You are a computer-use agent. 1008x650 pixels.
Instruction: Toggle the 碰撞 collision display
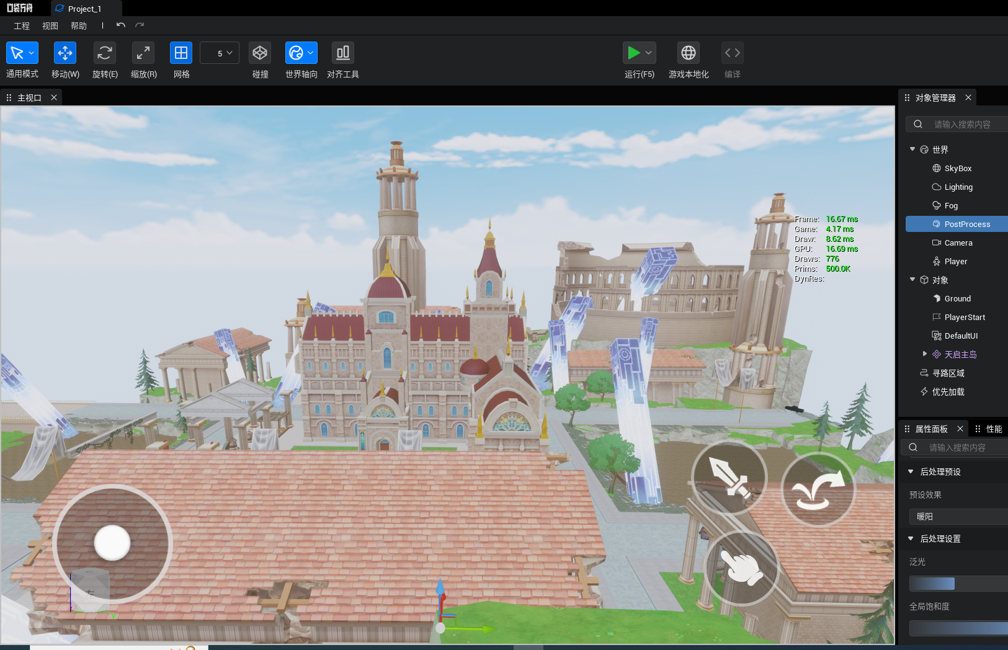260,53
